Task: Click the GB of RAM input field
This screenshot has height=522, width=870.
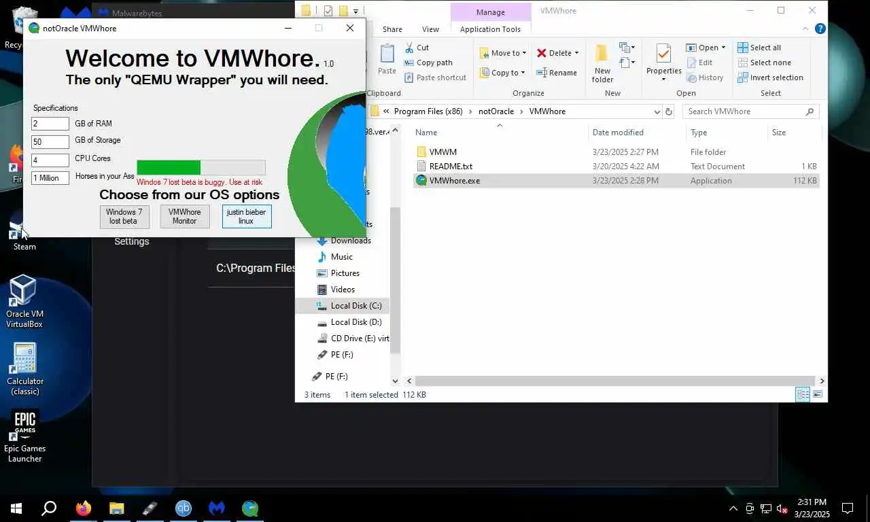Action: click(50, 124)
